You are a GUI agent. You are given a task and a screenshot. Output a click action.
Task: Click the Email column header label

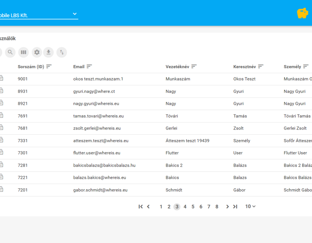pos(79,67)
